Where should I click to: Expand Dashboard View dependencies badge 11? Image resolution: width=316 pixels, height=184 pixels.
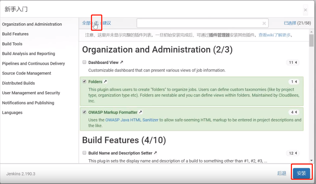coord(293,63)
